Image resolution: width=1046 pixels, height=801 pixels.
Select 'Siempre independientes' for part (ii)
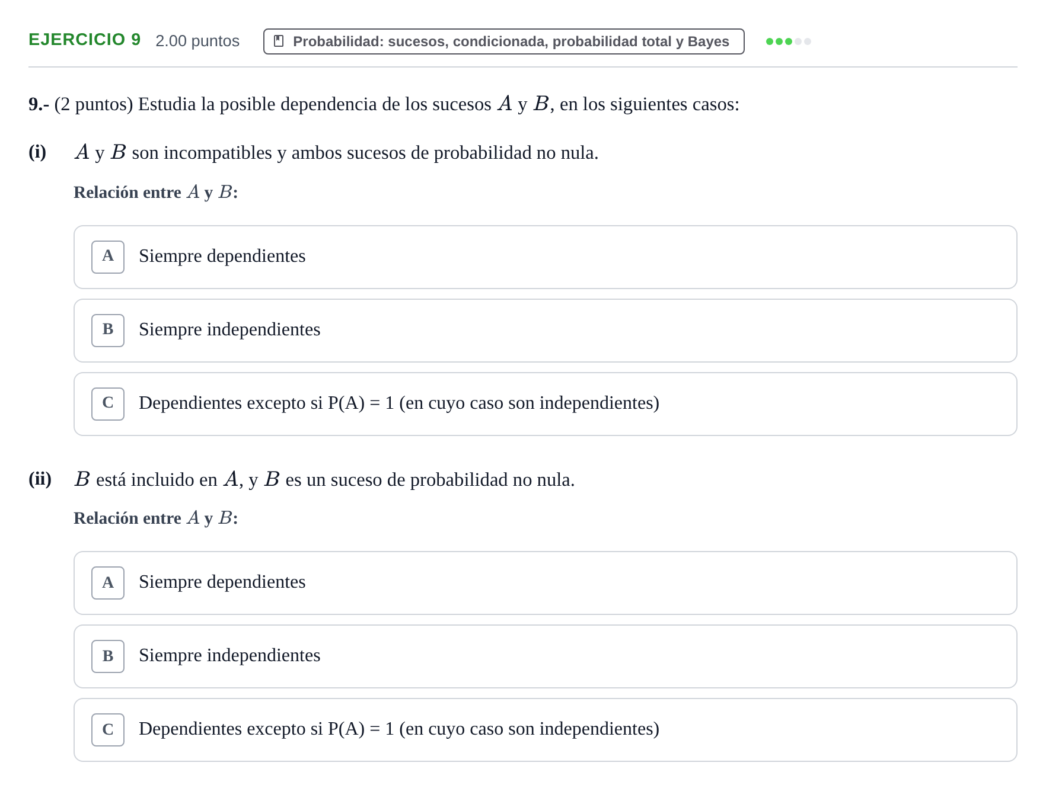point(546,656)
